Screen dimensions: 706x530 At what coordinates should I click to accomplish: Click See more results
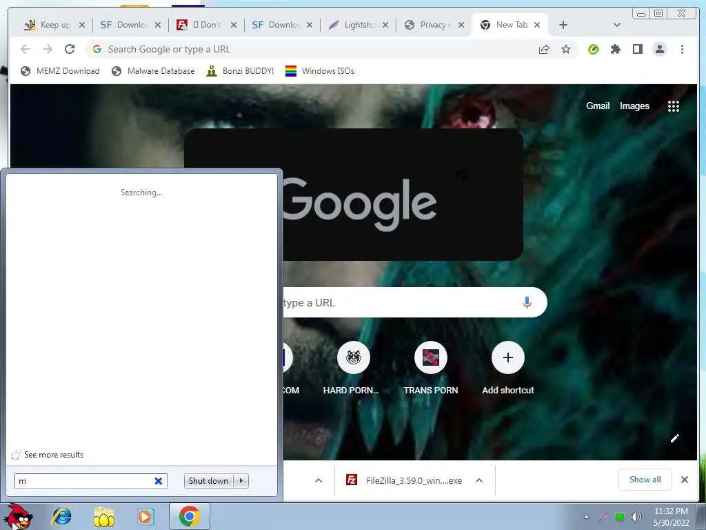(54, 455)
